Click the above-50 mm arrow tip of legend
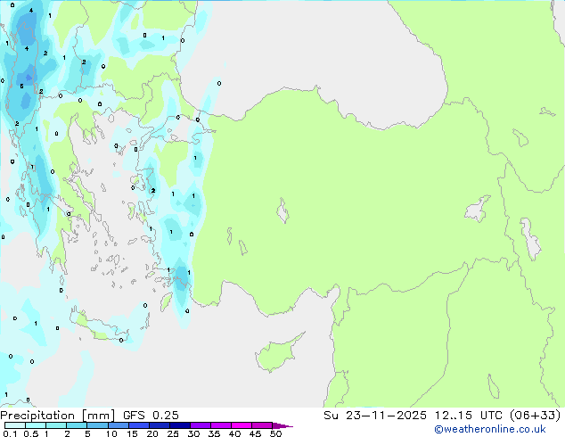The image size is (565, 437). [282, 425]
